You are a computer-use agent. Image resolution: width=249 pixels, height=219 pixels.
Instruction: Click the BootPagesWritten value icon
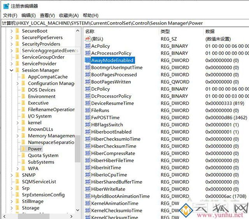[88, 82]
